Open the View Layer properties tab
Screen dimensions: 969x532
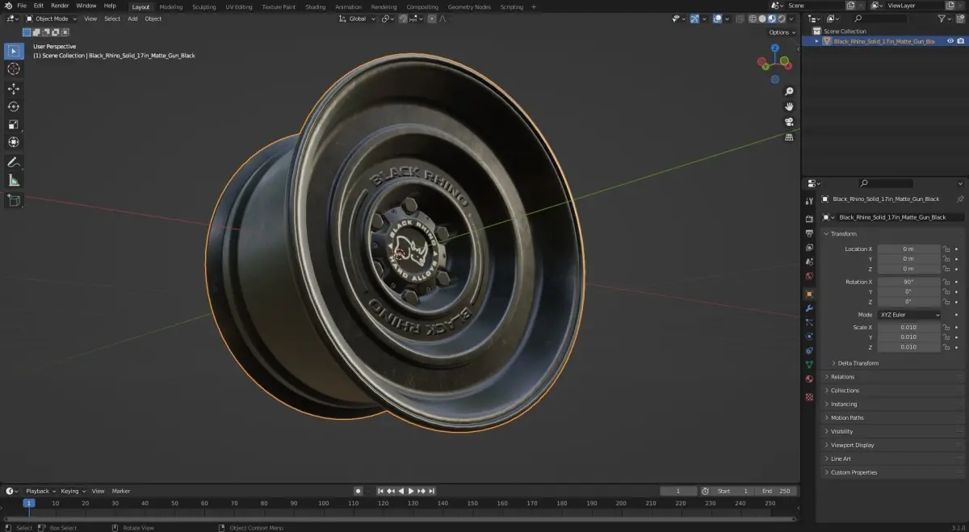pos(809,248)
